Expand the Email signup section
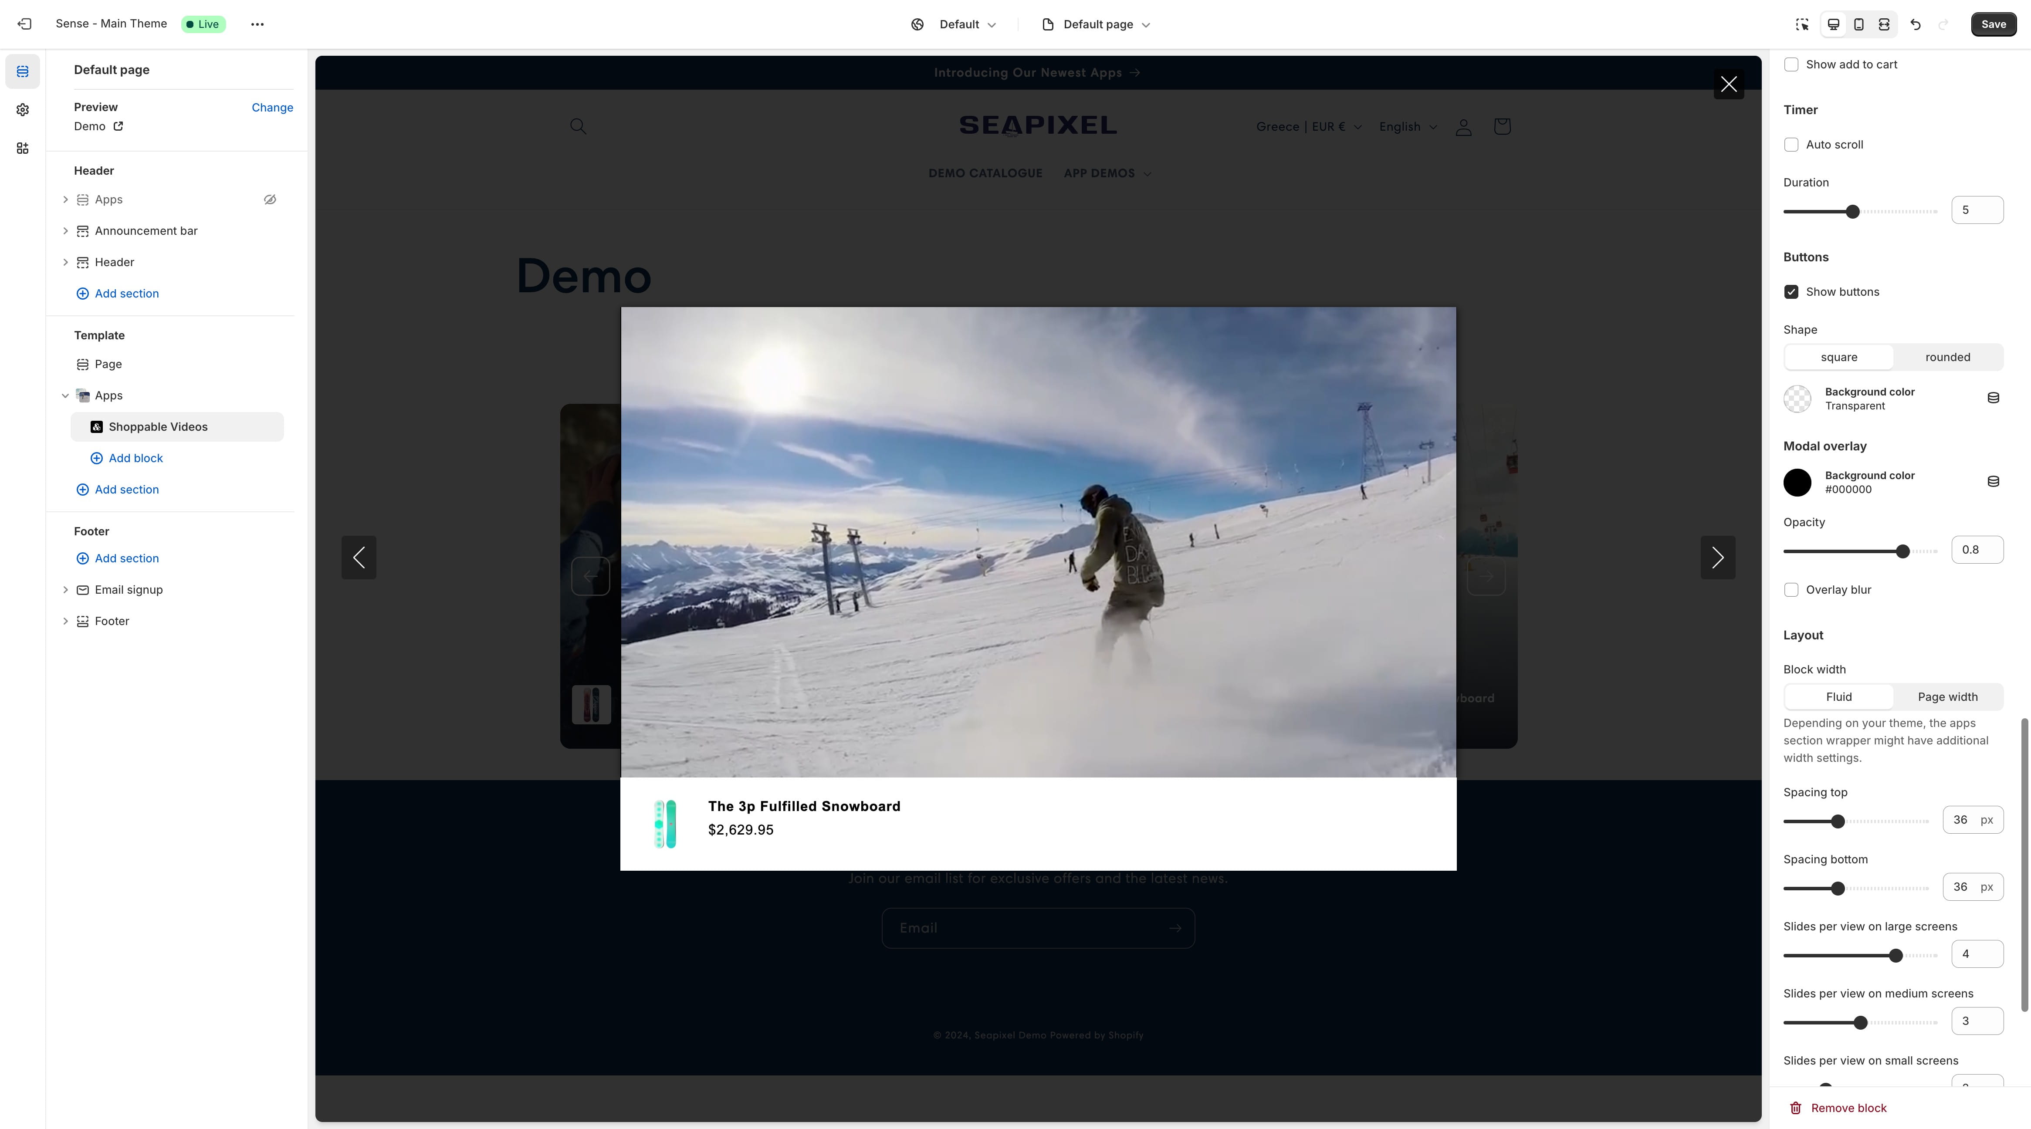 (65, 590)
